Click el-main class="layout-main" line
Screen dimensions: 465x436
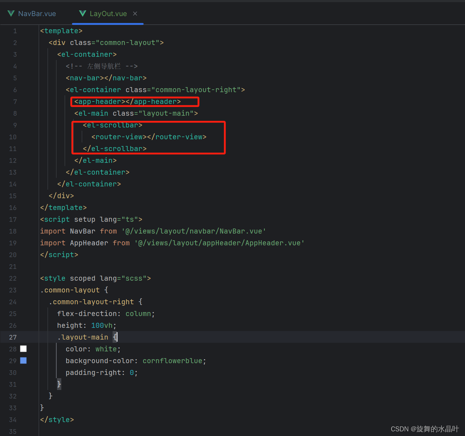pyautogui.click(x=136, y=113)
